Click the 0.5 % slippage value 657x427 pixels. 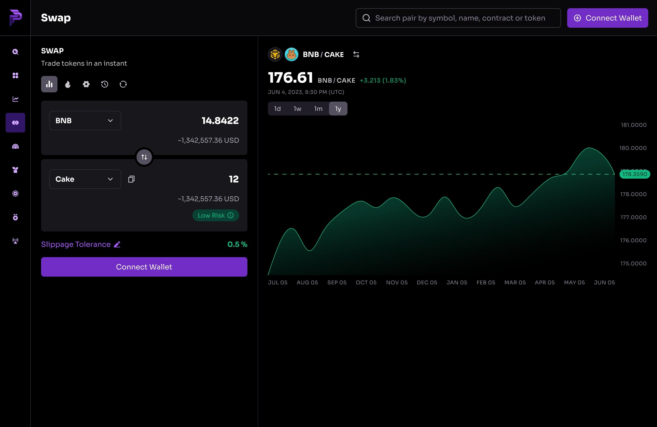(x=237, y=244)
